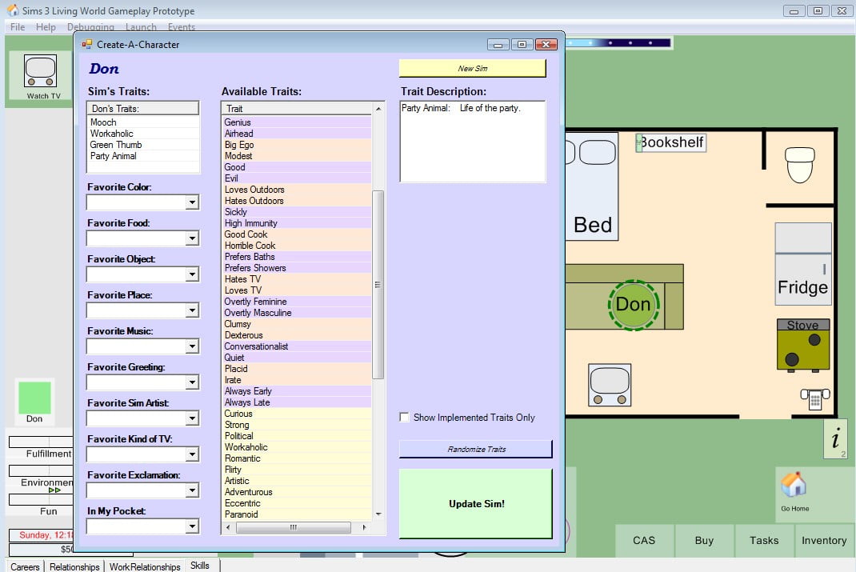Click the Go Home house icon

[794, 486]
